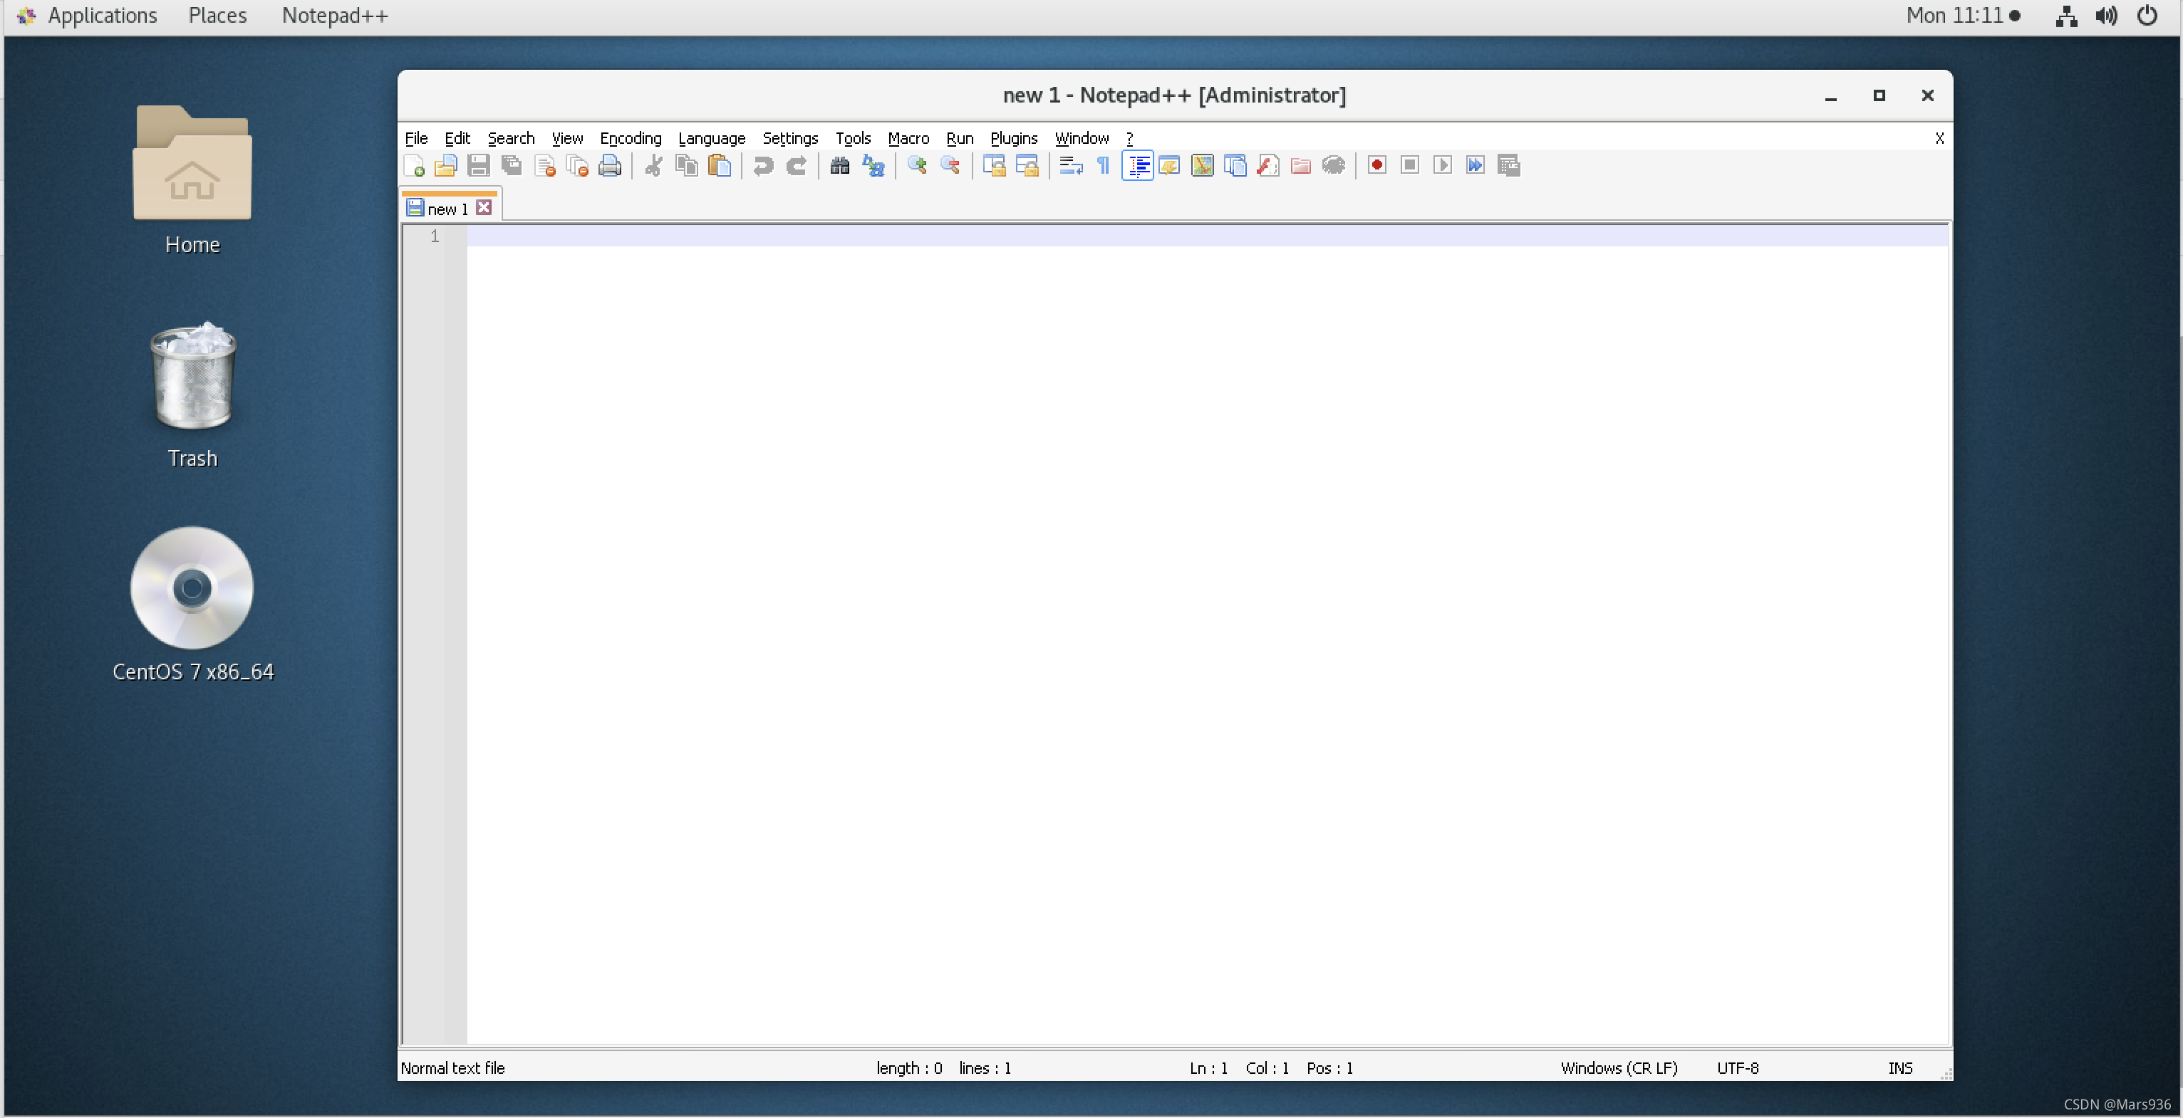This screenshot has height=1118, width=2183.
Task: Open the Notepad++ app menu in top bar
Action: (x=335, y=15)
